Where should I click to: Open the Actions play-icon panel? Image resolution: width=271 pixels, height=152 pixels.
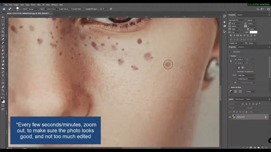pyautogui.click(x=224, y=22)
